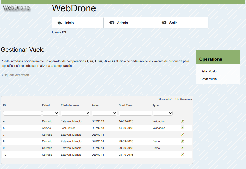
Task: Click the ID filter text field
Action: [22, 113]
